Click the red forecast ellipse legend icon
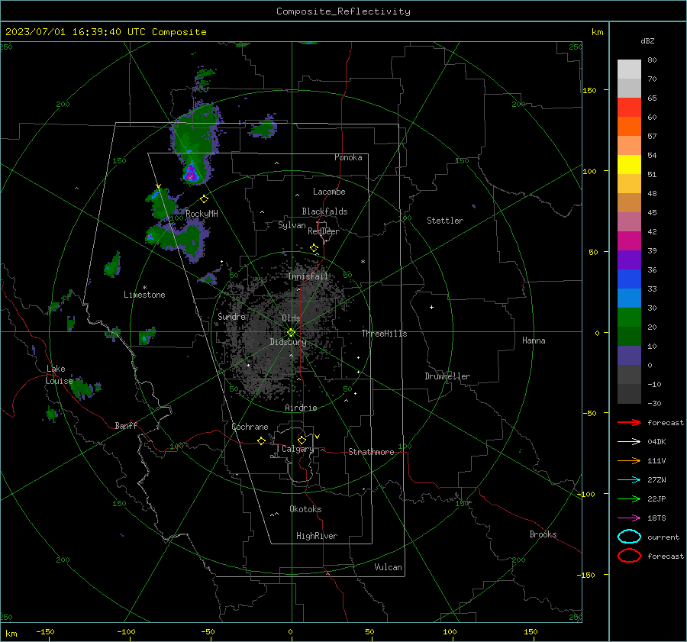Image resolution: width=687 pixels, height=642 pixels. click(x=629, y=556)
